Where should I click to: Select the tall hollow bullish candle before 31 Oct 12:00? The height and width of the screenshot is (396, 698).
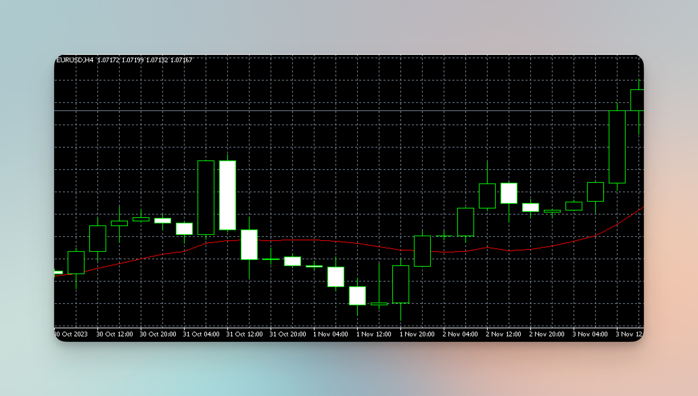click(x=206, y=197)
